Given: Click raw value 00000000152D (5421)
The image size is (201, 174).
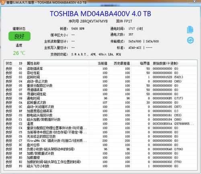Looking at the screenshot, I should pos(168,77).
